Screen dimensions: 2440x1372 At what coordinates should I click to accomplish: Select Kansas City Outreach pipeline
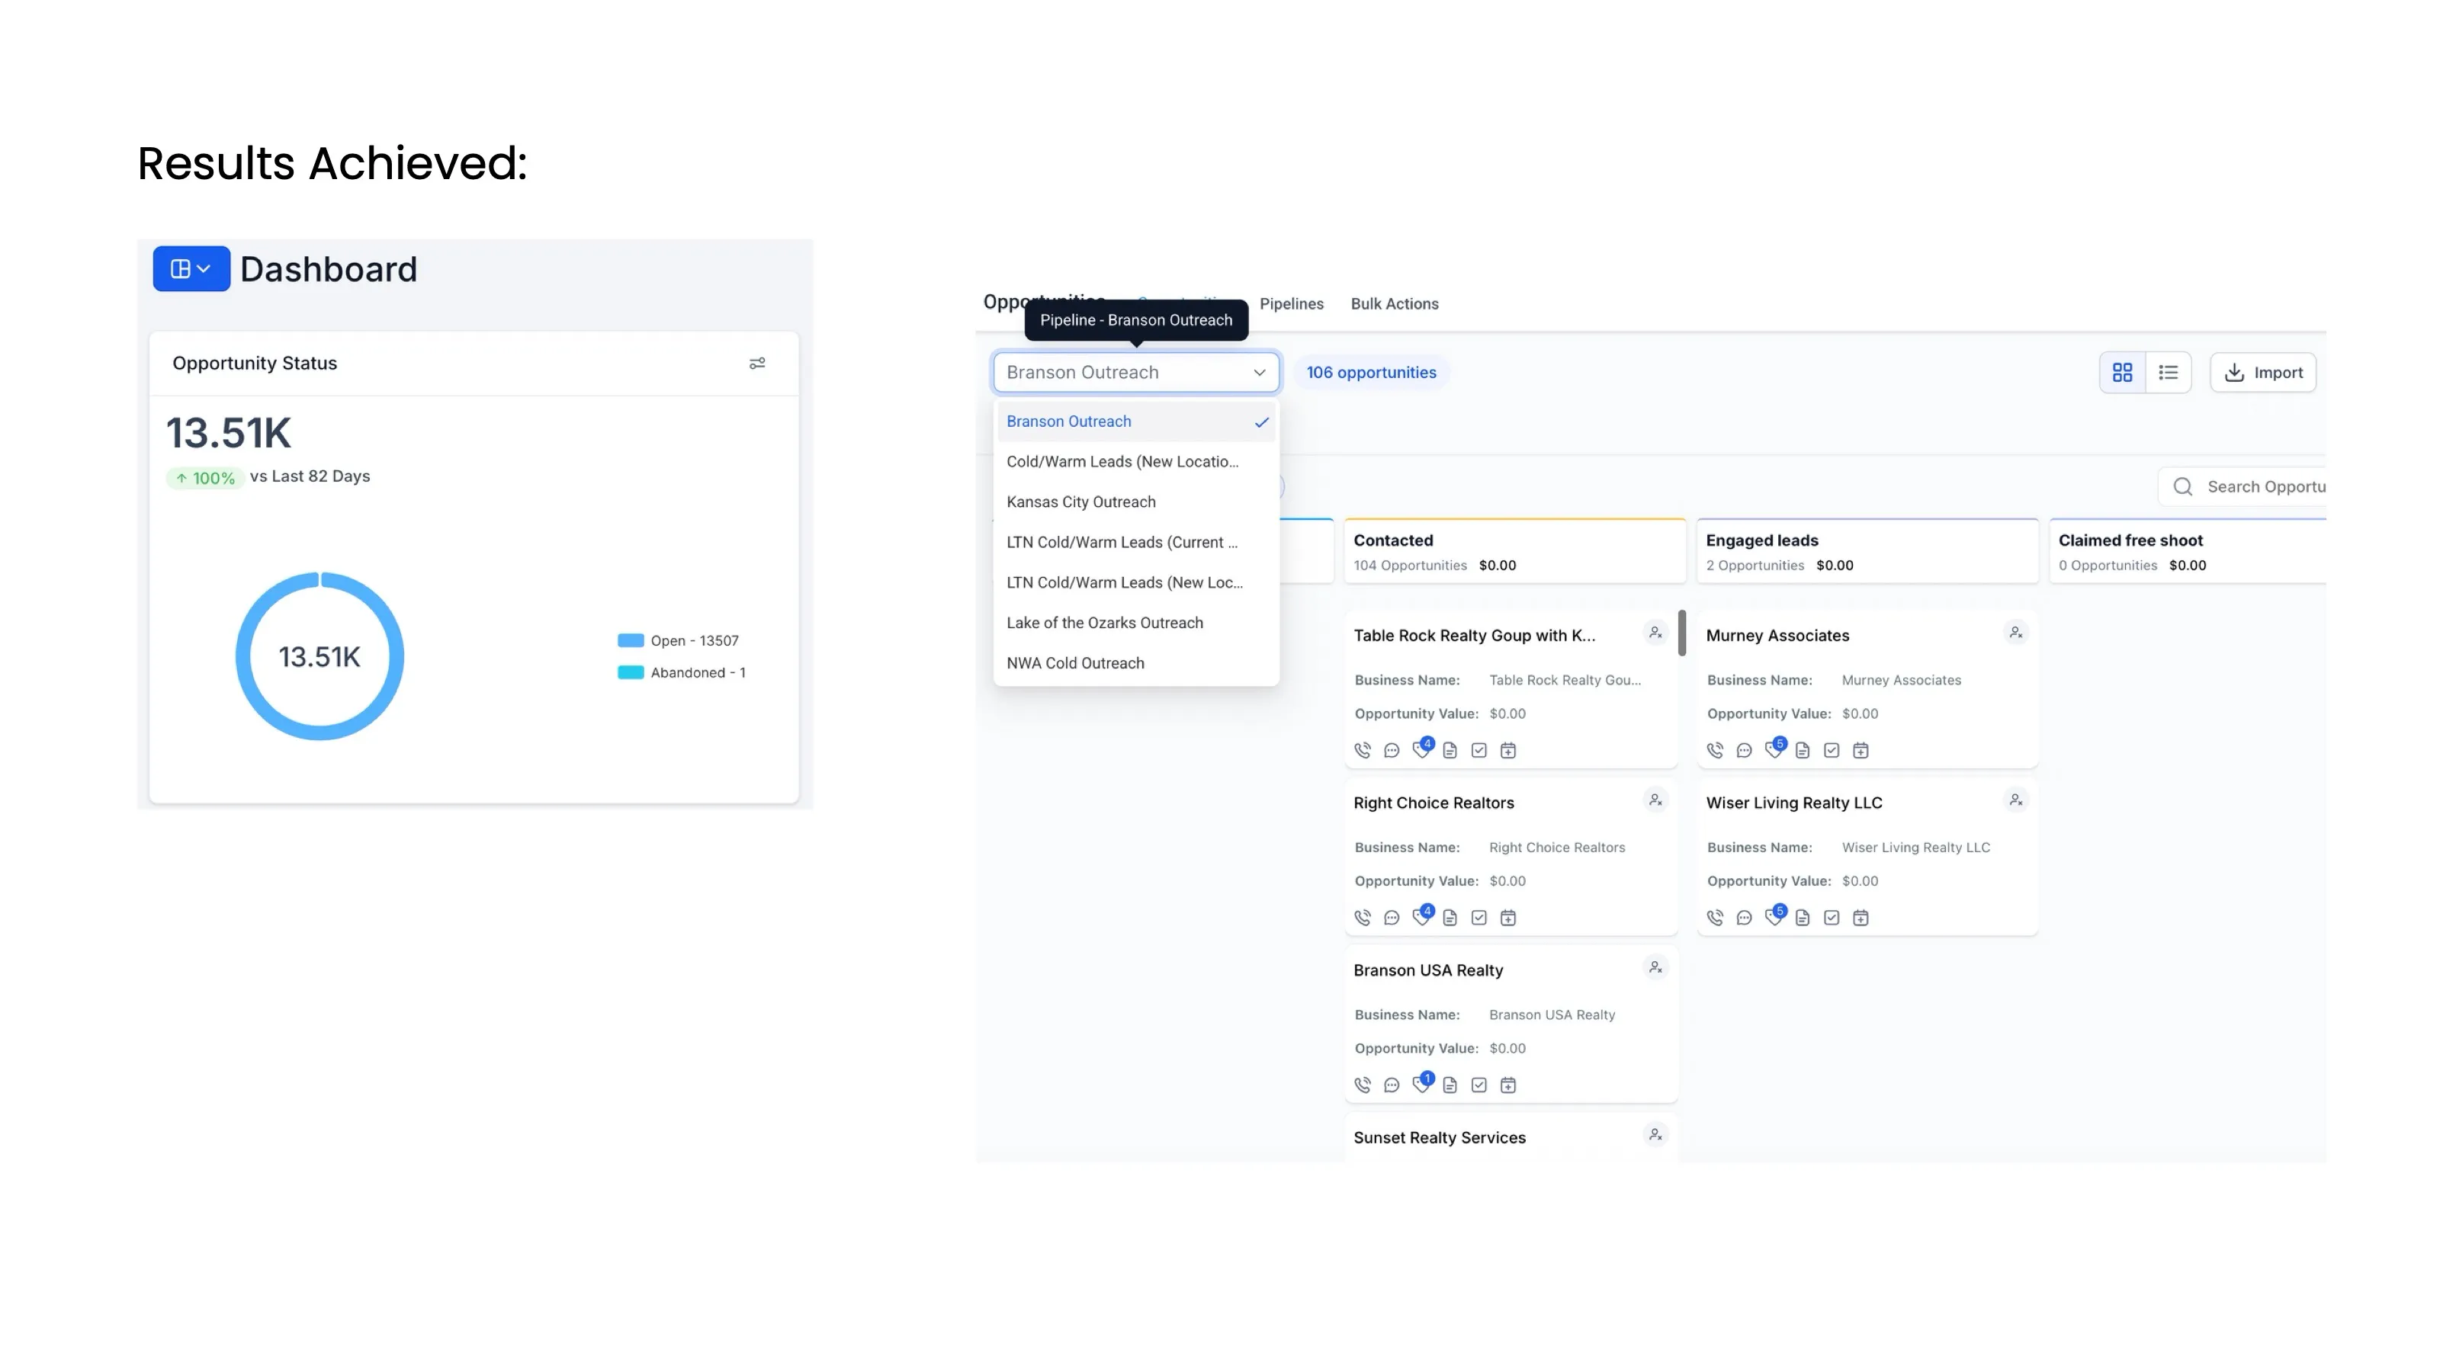(x=1135, y=503)
